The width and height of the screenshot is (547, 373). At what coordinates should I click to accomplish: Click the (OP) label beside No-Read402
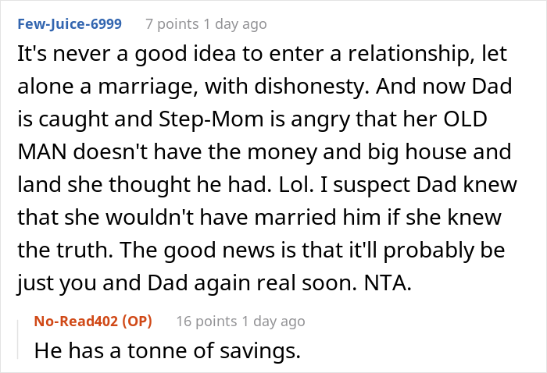138,321
